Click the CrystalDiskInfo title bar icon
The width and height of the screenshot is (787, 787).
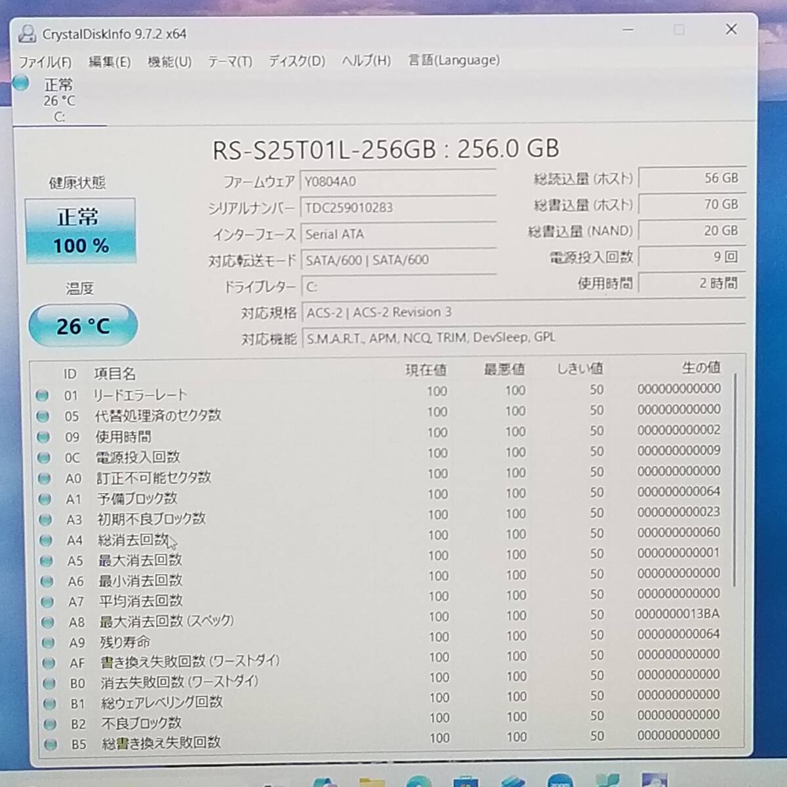(x=28, y=33)
